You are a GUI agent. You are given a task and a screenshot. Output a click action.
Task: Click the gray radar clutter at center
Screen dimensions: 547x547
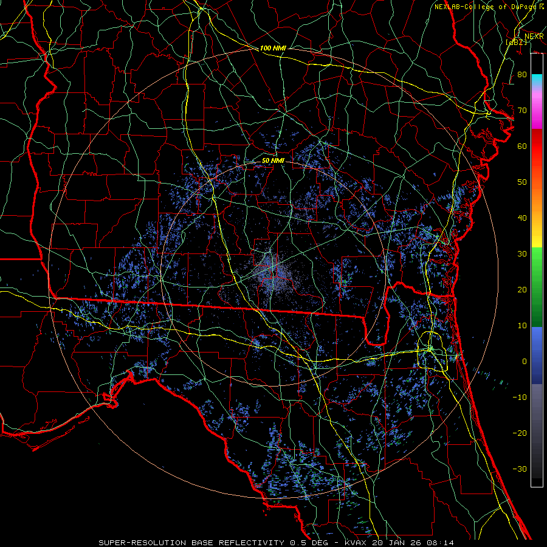click(274, 273)
